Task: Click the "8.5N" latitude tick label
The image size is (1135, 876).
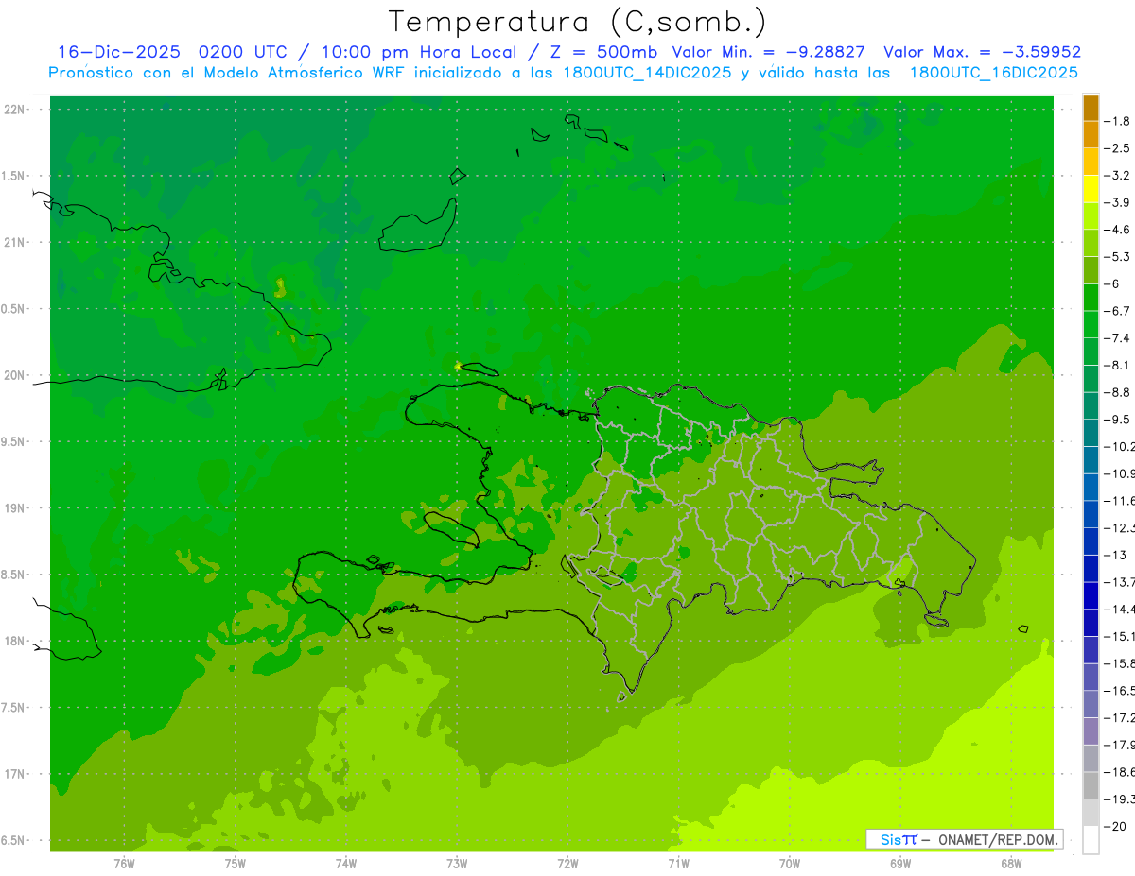Action: pyautogui.click(x=14, y=575)
